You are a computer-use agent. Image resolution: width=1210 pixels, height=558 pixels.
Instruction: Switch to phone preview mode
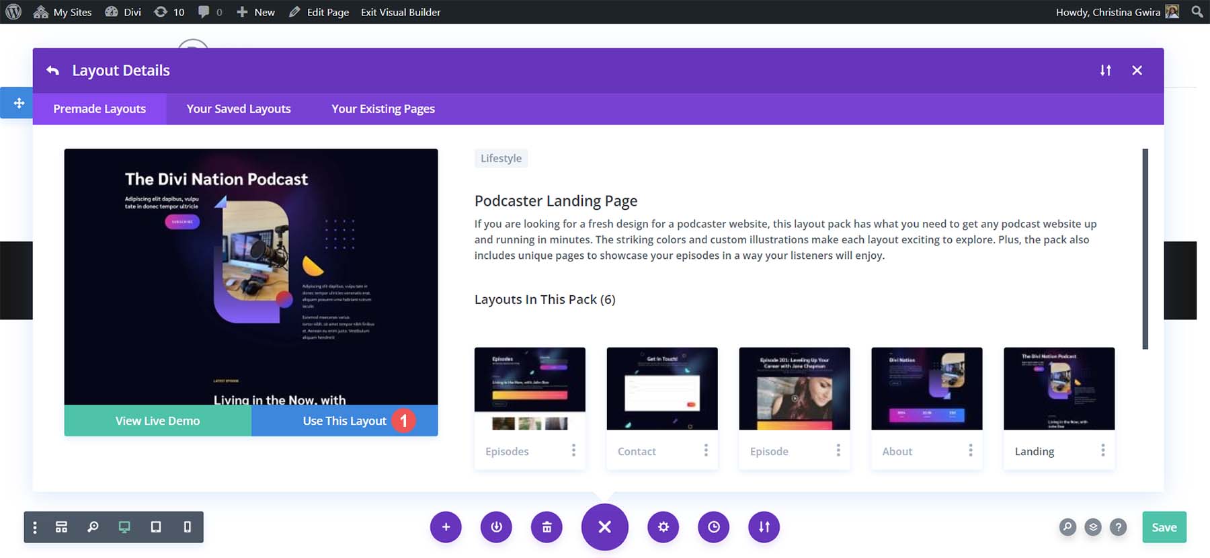point(188,527)
